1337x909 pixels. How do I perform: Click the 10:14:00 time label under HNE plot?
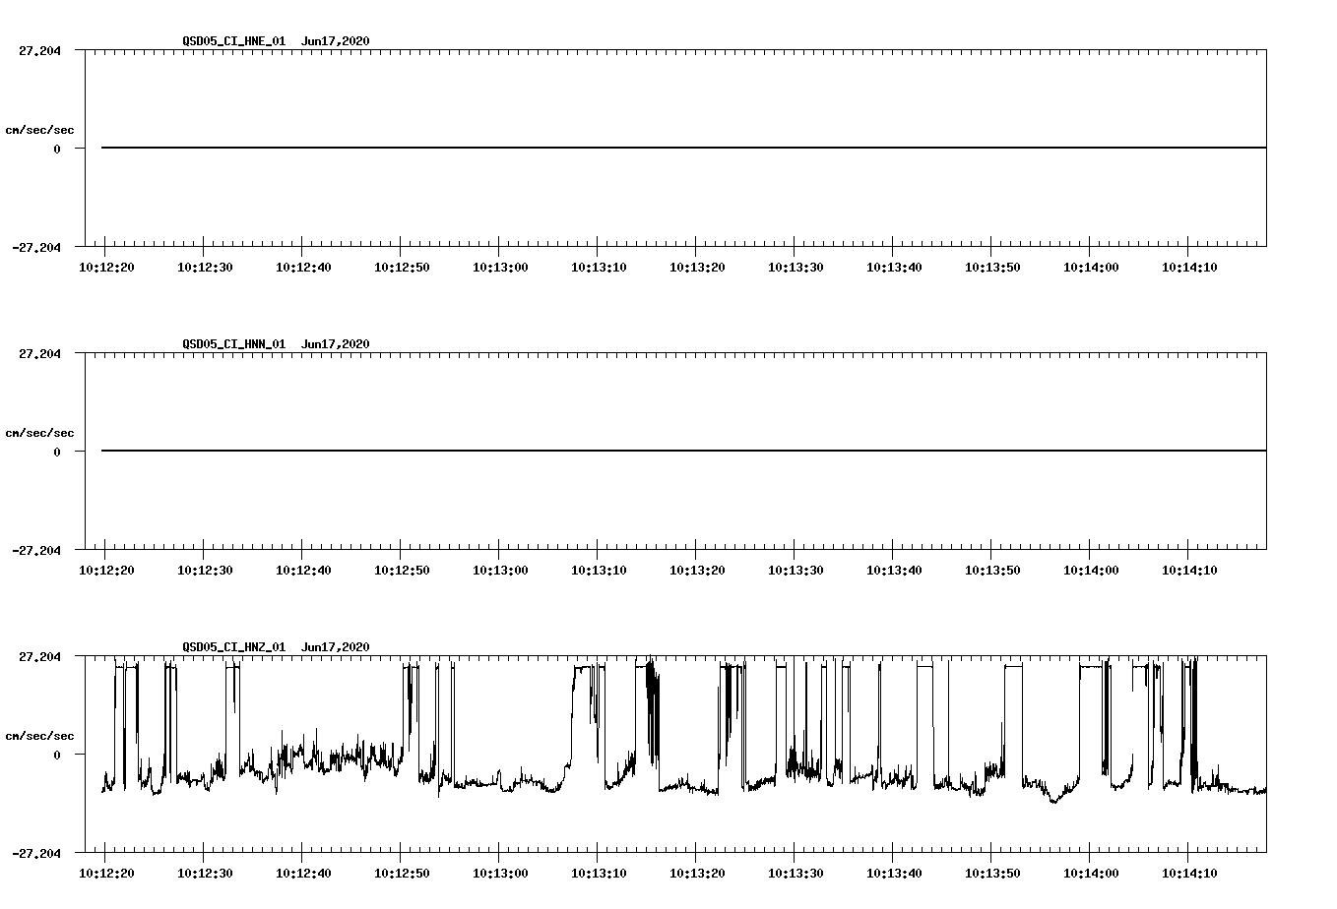pos(1091,268)
